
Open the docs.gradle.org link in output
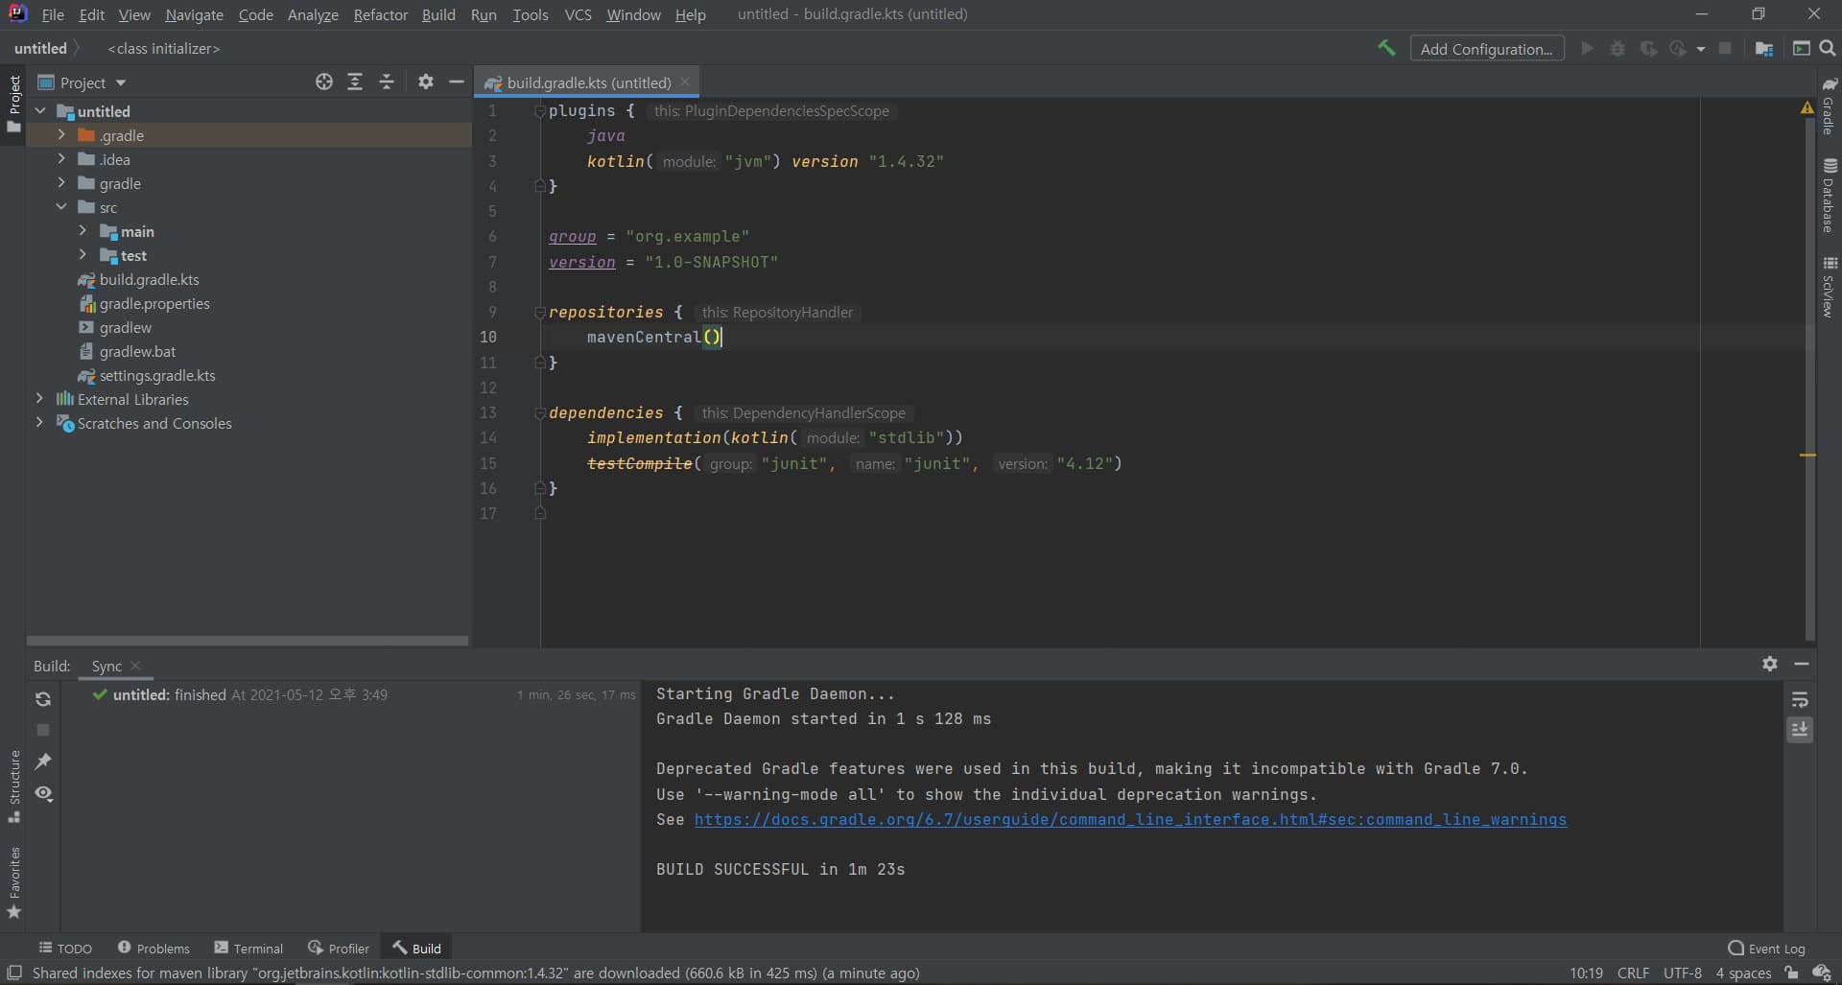[1130, 820]
